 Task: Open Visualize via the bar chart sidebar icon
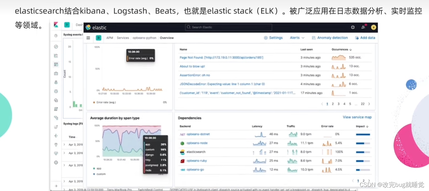pos(56,56)
